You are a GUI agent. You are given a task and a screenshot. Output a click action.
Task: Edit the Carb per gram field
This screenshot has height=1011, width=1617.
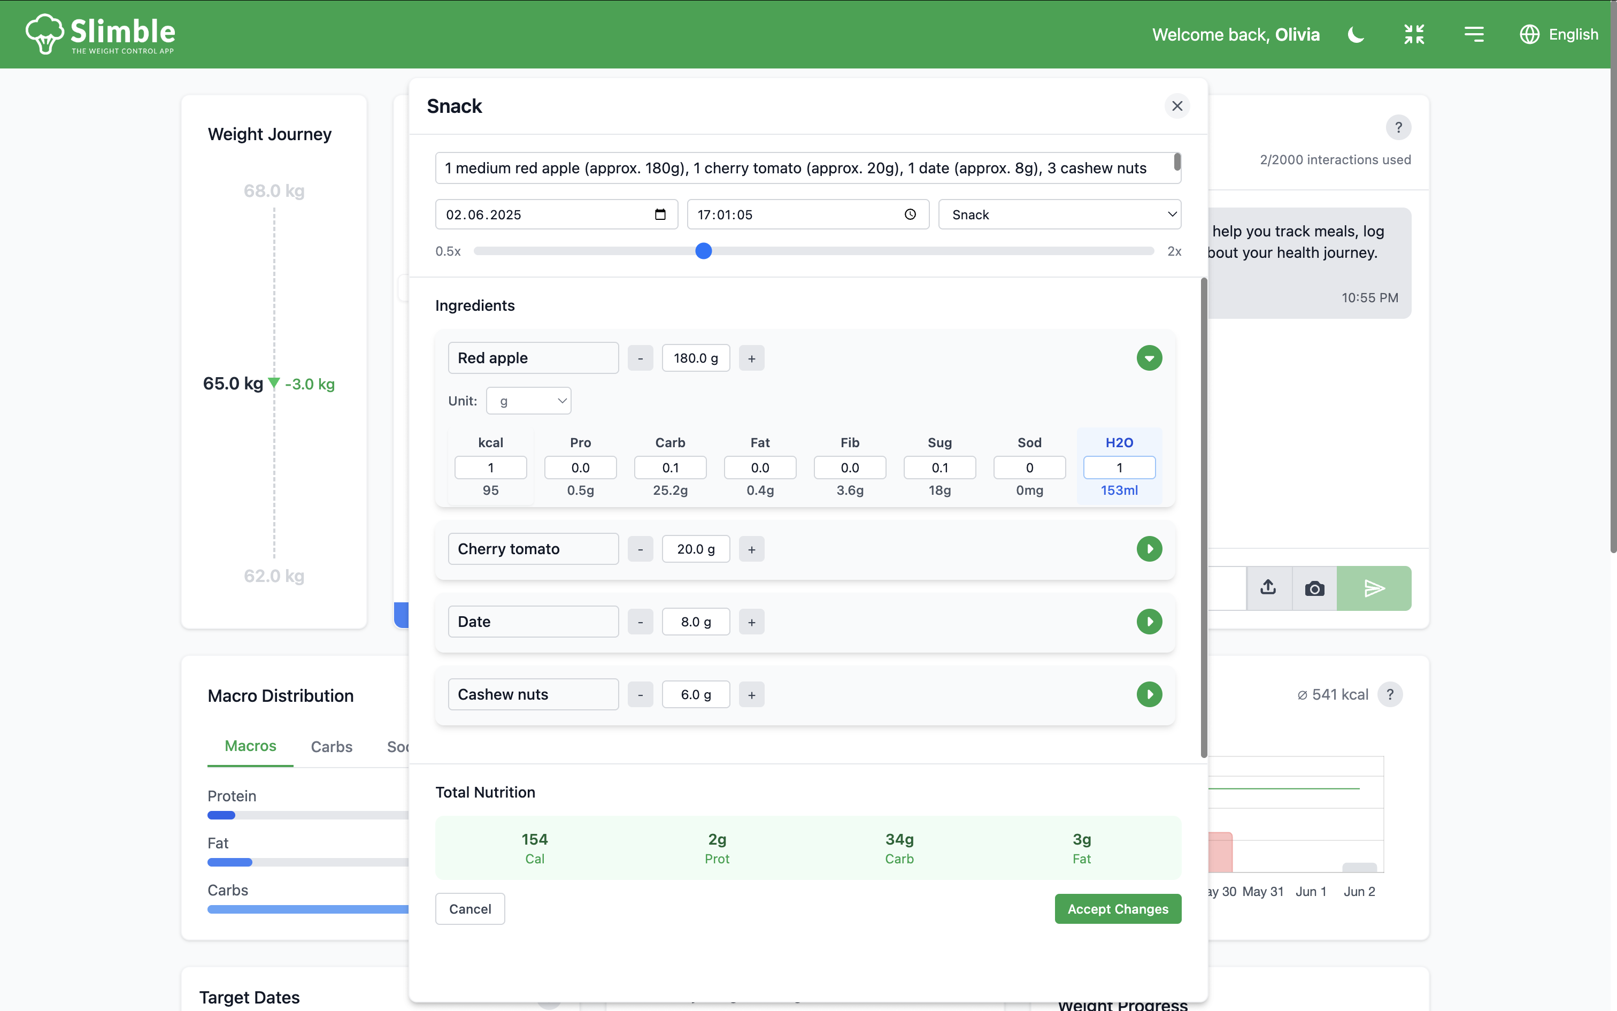tap(670, 468)
